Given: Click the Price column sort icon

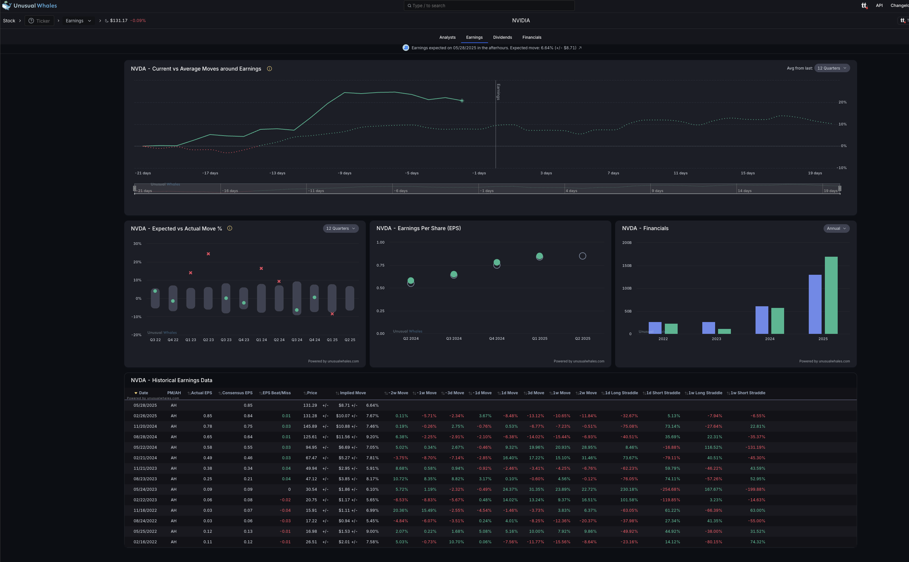Looking at the screenshot, I should tap(305, 393).
